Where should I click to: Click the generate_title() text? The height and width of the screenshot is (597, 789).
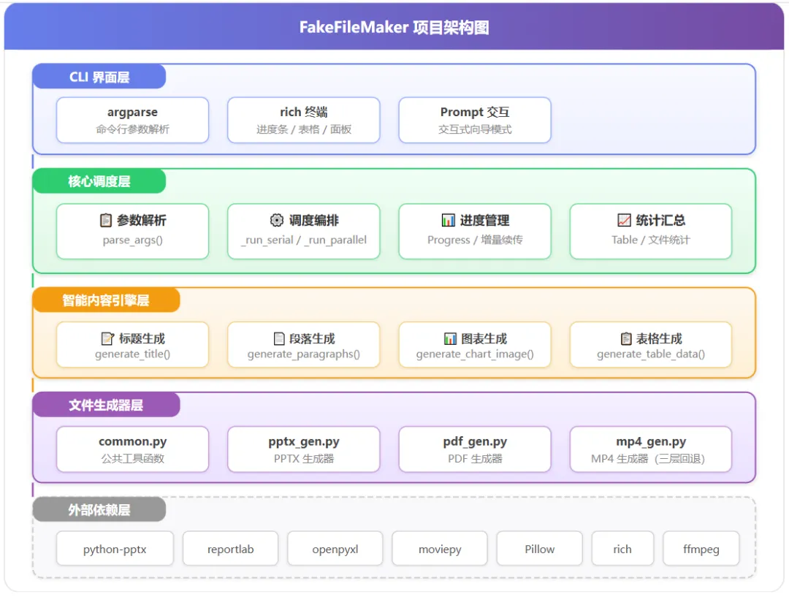tap(132, 354)
